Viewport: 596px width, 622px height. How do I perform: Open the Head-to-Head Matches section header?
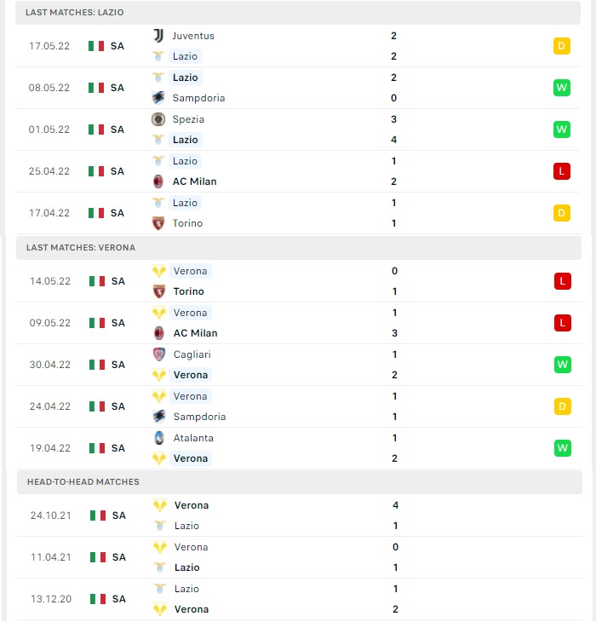coord(300,482)
